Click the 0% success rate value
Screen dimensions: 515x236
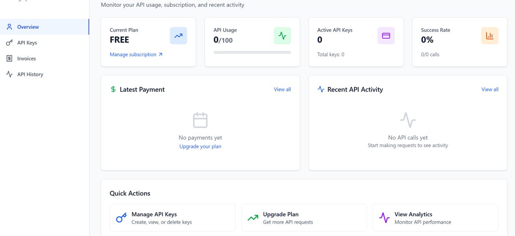click(427, 40)
